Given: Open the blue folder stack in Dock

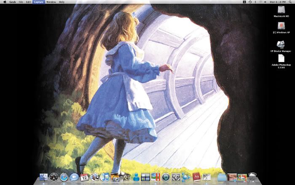Looking at the screenshot, I should coord(222,177).
